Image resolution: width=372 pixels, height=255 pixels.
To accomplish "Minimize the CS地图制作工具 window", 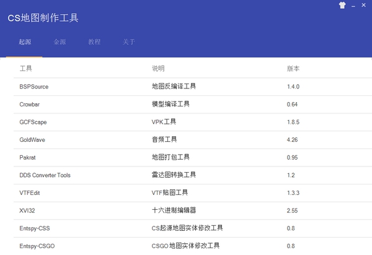I will [x=353, y=6].
